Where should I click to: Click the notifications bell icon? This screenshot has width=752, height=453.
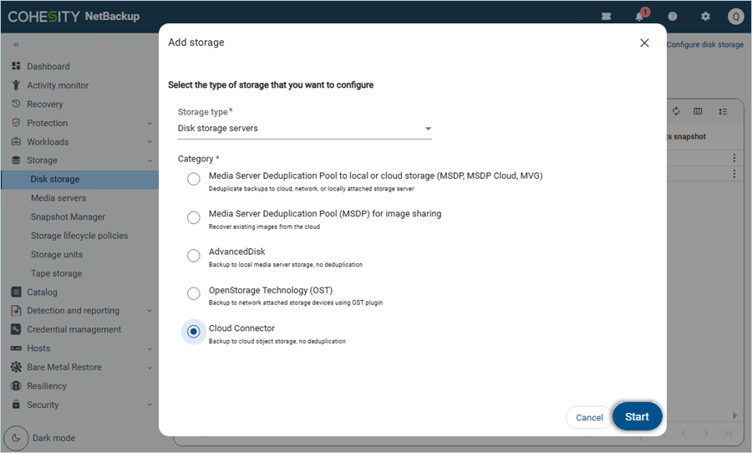click(640, 17)
